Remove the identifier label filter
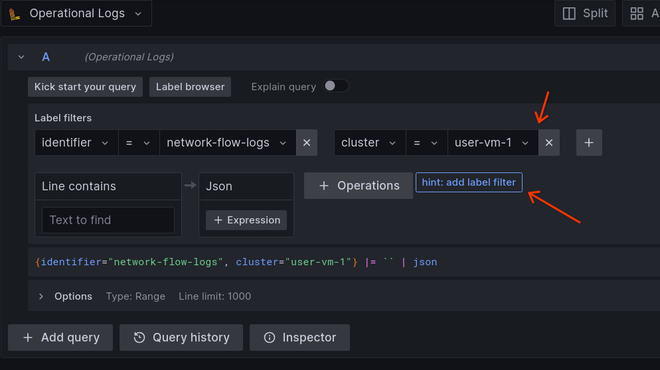This screenshot has width=660, height=370. [307, 143]
